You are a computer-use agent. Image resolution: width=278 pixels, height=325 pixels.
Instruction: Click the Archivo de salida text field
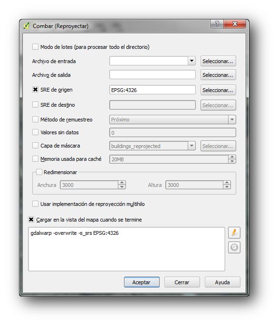(153, 74)
